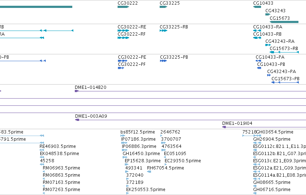
Task: Select the CG43243-PA protein glyph
Action: coord(269,75)
